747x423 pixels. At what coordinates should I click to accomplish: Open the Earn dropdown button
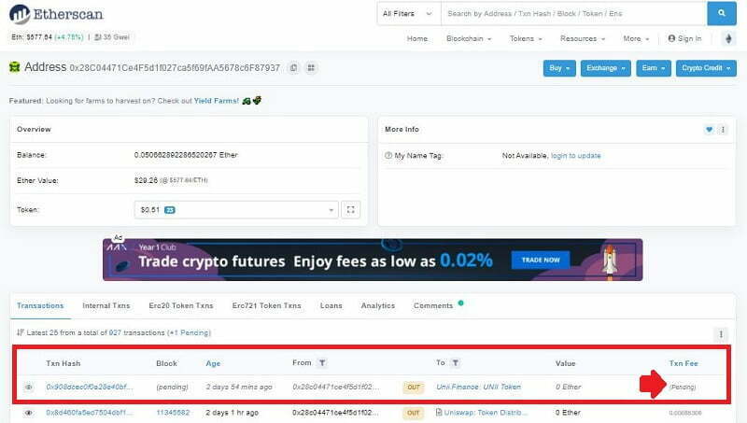pos(653,68)
